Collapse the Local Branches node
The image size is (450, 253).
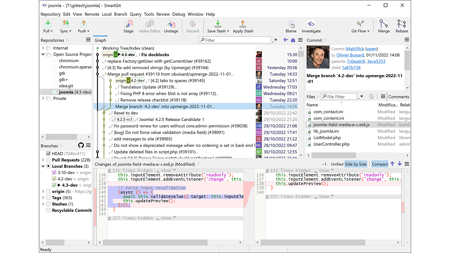(43, 166)
